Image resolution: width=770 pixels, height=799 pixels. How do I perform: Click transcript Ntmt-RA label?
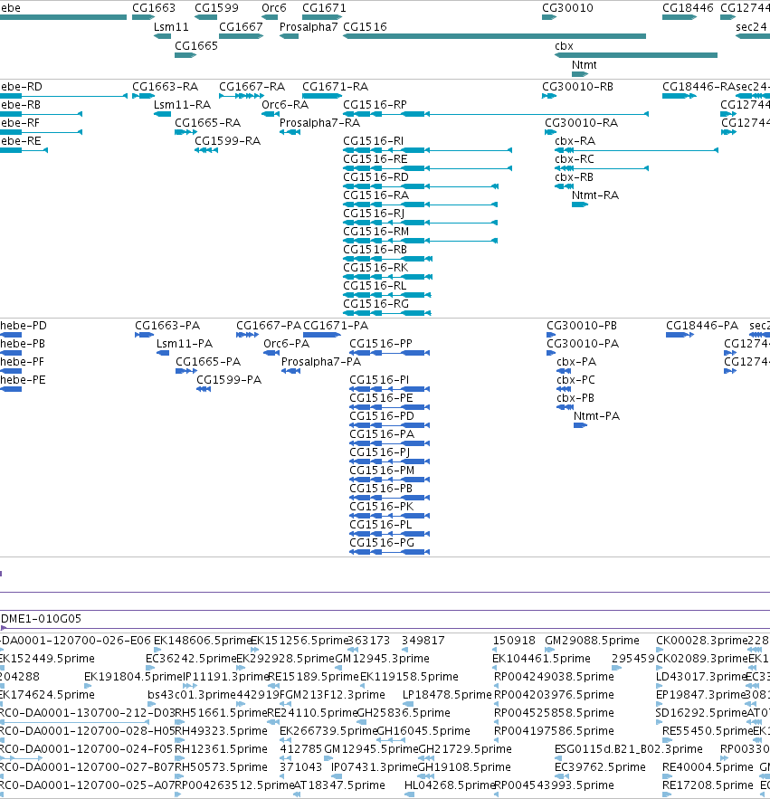click(595, 195)
